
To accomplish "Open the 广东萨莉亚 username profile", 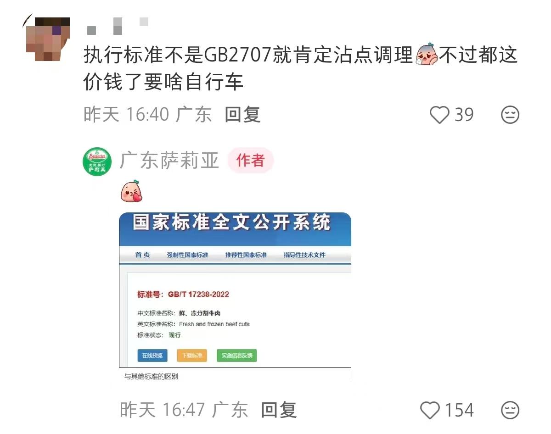I will (x=169, y=161).
